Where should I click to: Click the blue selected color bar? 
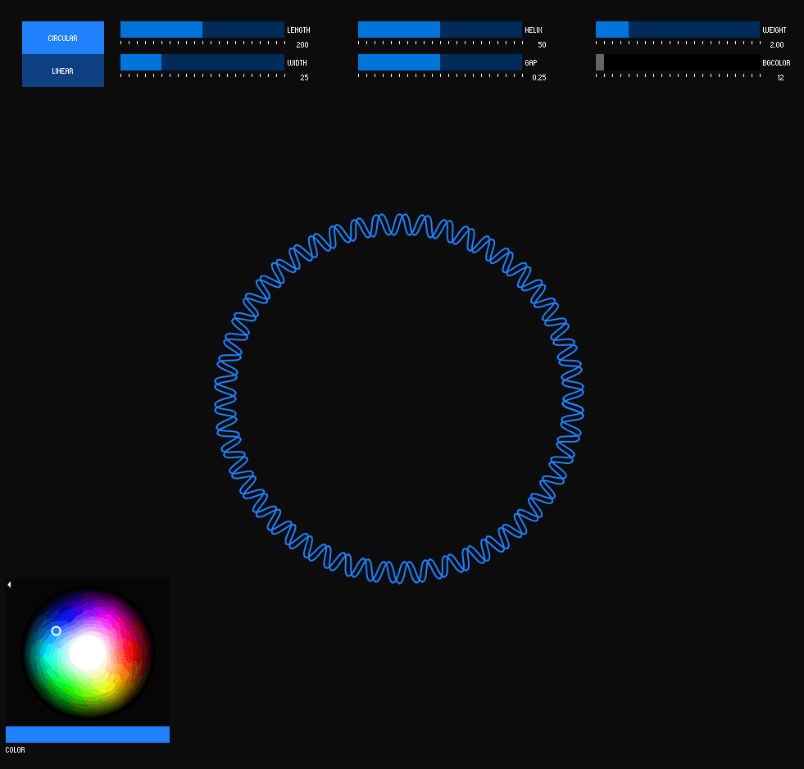pyautogui.click(x=88, y=734)
